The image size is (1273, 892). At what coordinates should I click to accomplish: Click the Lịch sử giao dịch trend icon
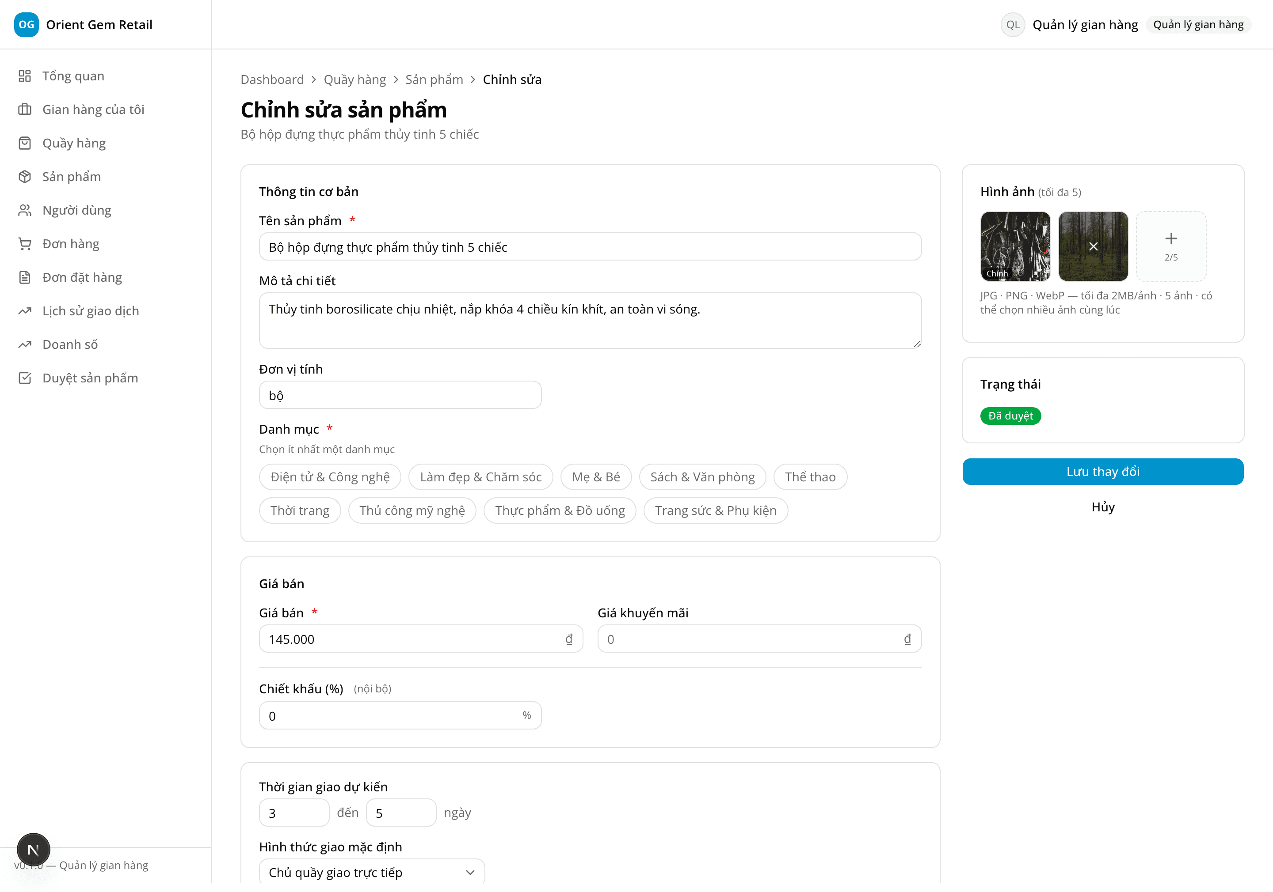(25, 311)
